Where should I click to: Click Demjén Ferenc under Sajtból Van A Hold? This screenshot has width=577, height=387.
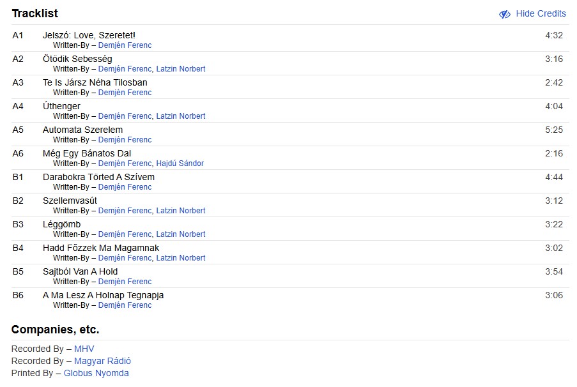[x=125, y=282]
